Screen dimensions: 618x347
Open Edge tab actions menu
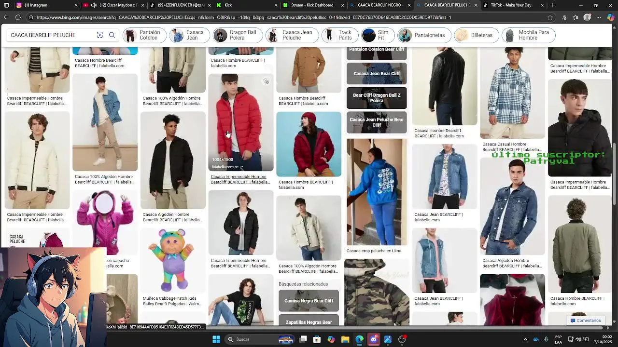6,5
